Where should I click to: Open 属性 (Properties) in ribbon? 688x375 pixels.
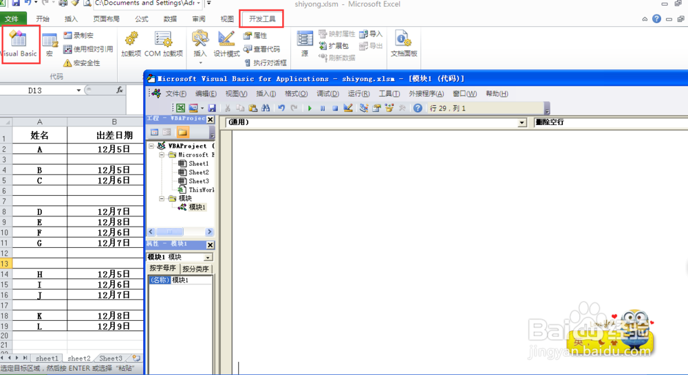(255, 36)
